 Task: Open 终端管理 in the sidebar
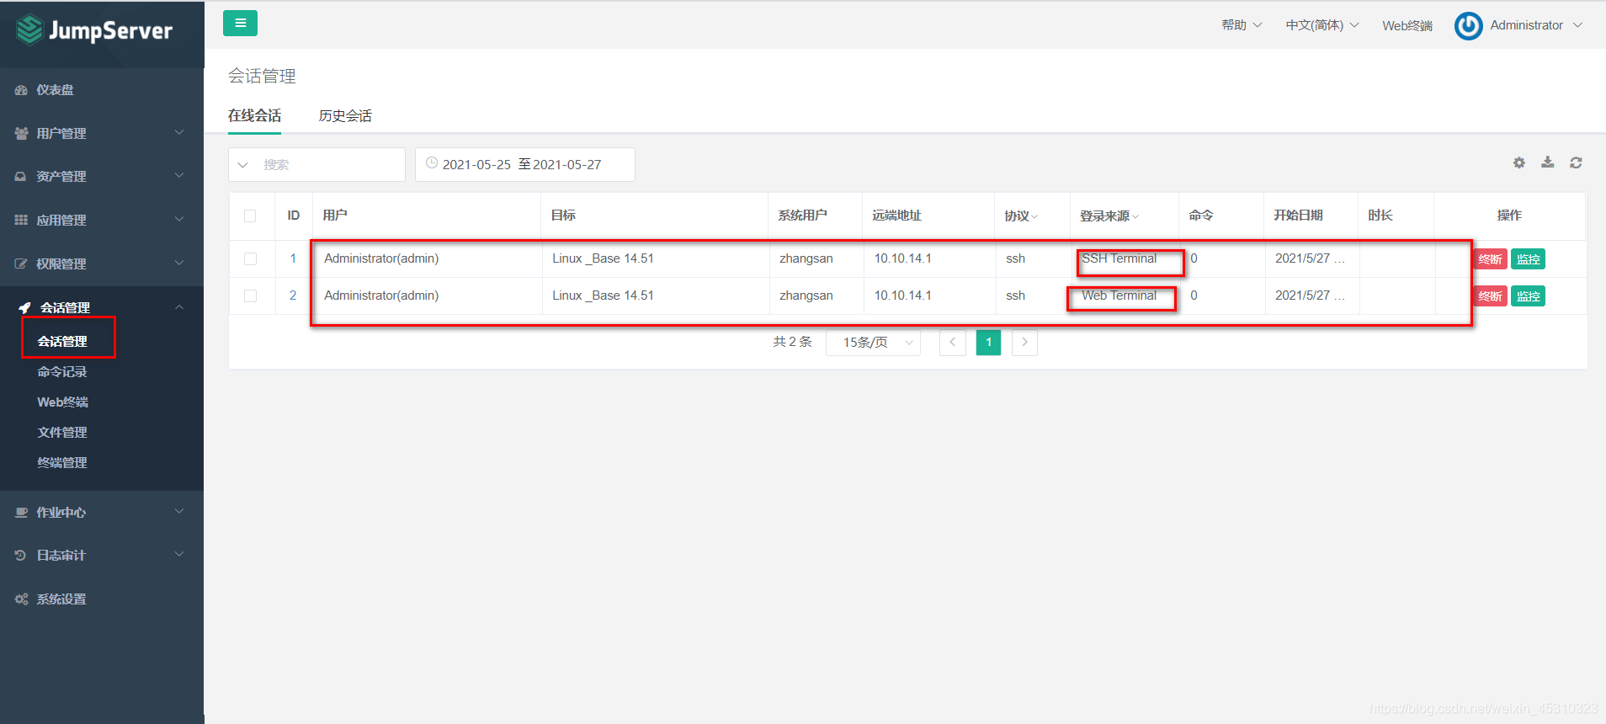pyautogui.click(x=62, y=462)
